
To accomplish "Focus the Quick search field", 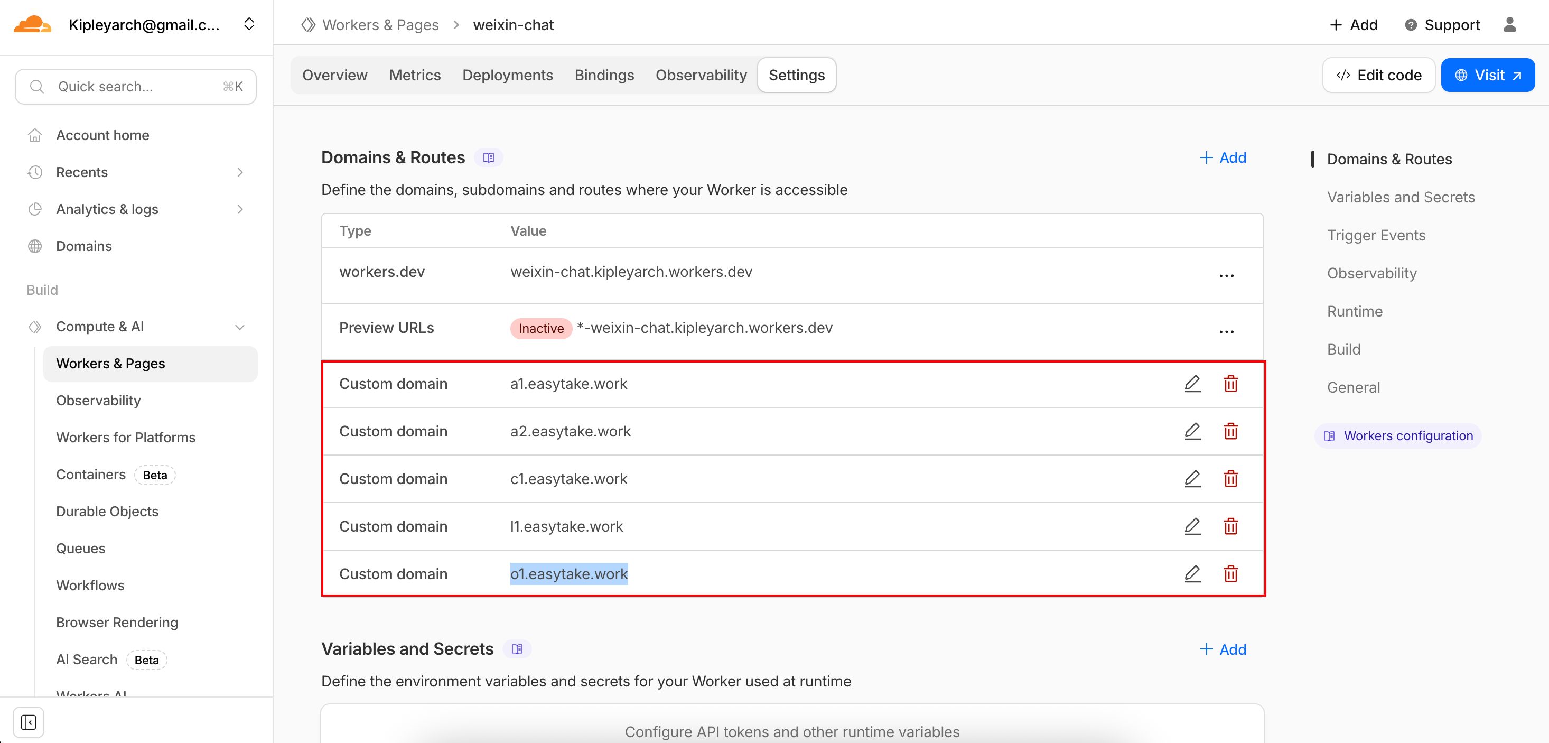I will (x=135, y=87).
